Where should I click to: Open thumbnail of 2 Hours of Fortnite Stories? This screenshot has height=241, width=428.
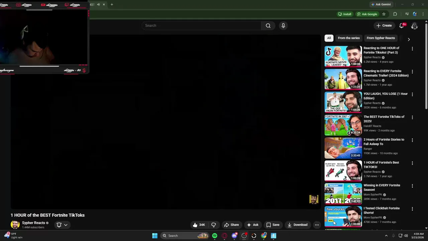343,148
